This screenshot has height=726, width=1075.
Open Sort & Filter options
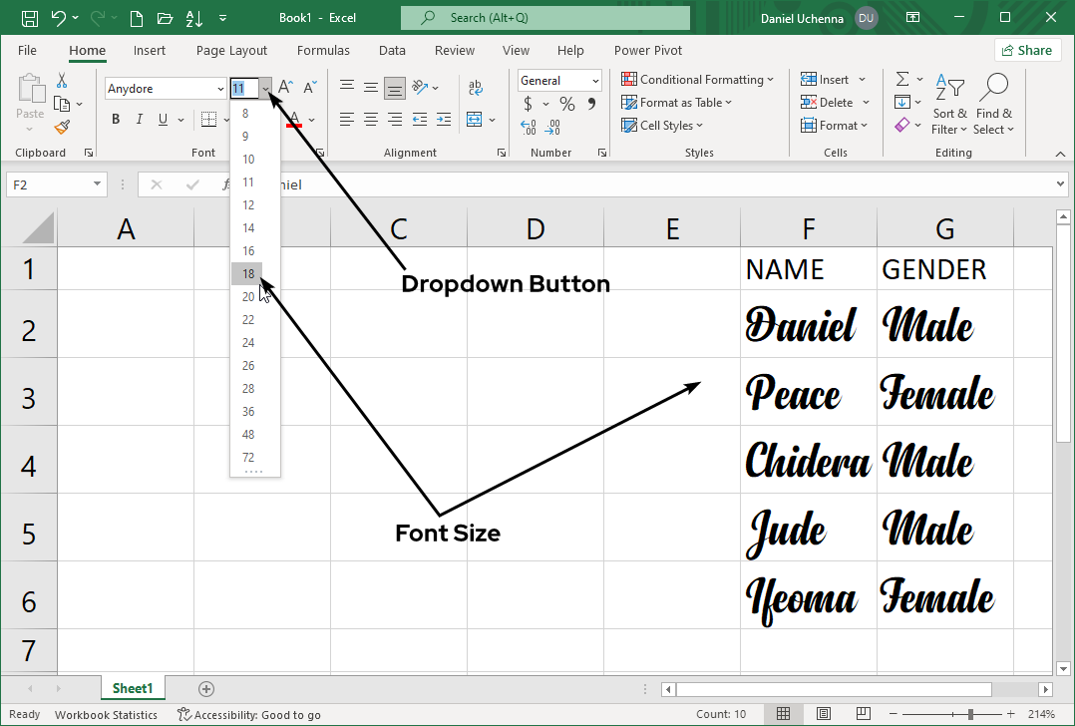point(949,108)
